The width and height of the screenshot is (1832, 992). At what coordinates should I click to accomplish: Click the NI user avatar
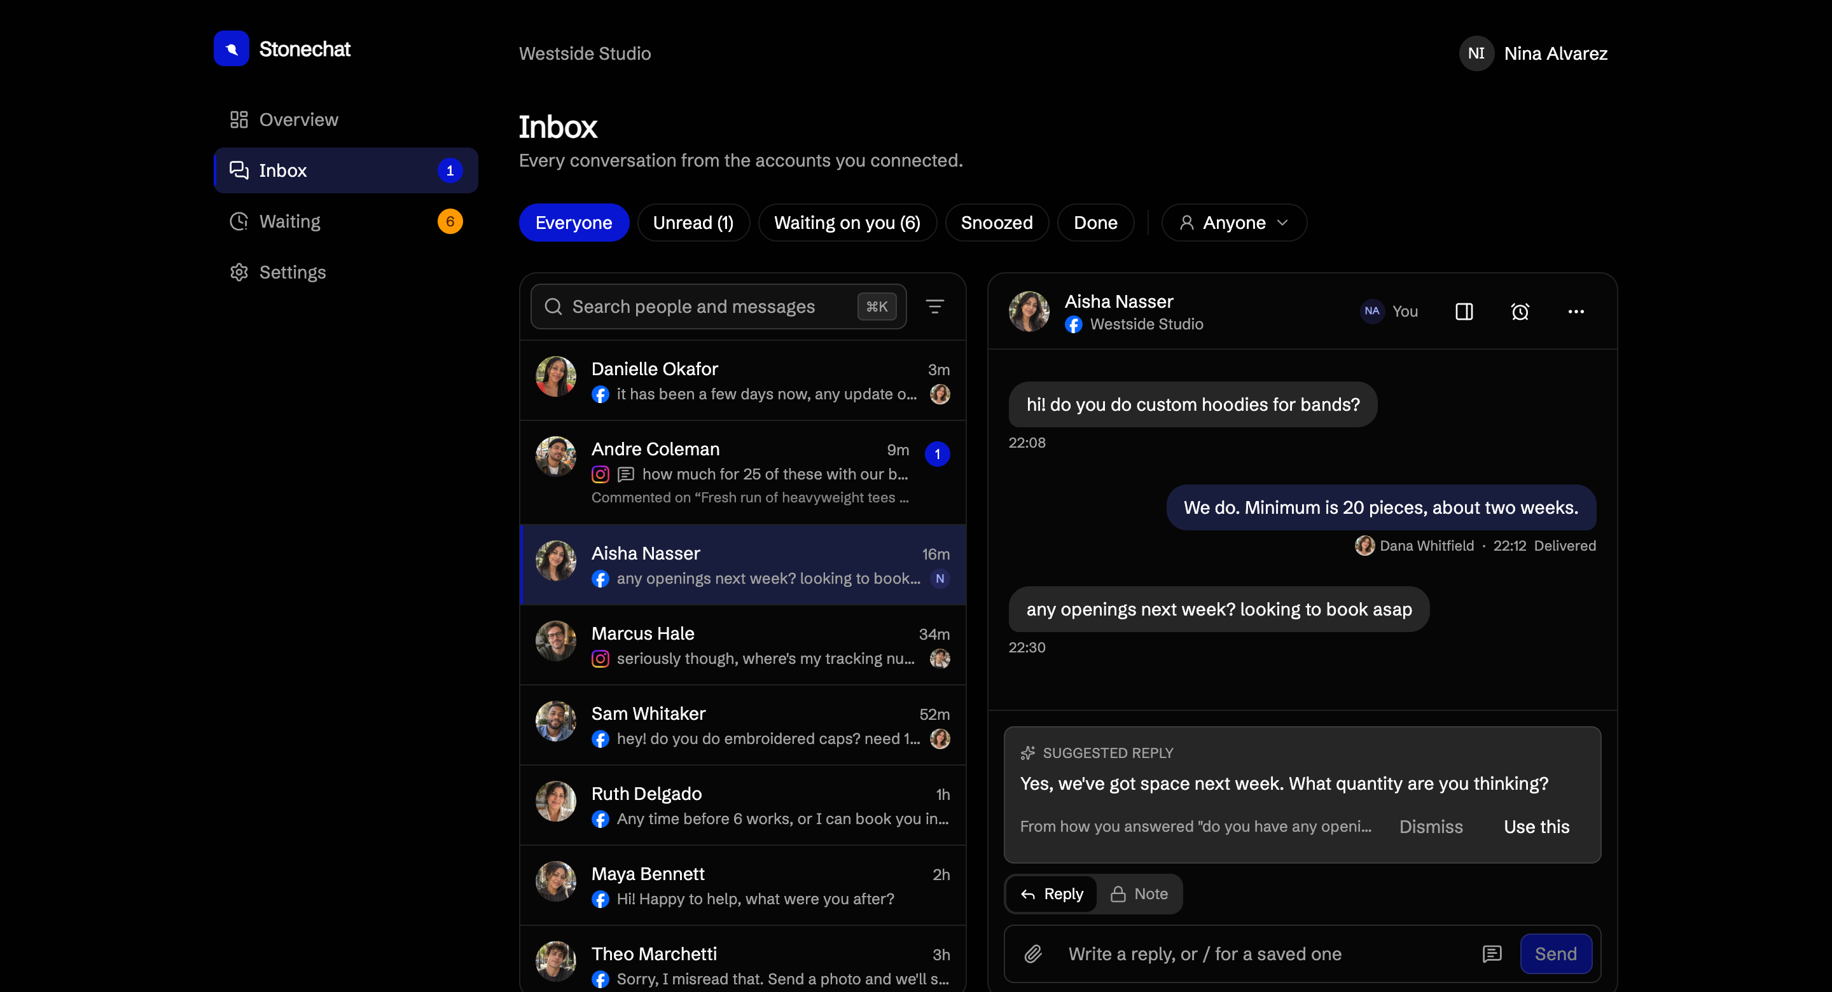(1476, 53)
